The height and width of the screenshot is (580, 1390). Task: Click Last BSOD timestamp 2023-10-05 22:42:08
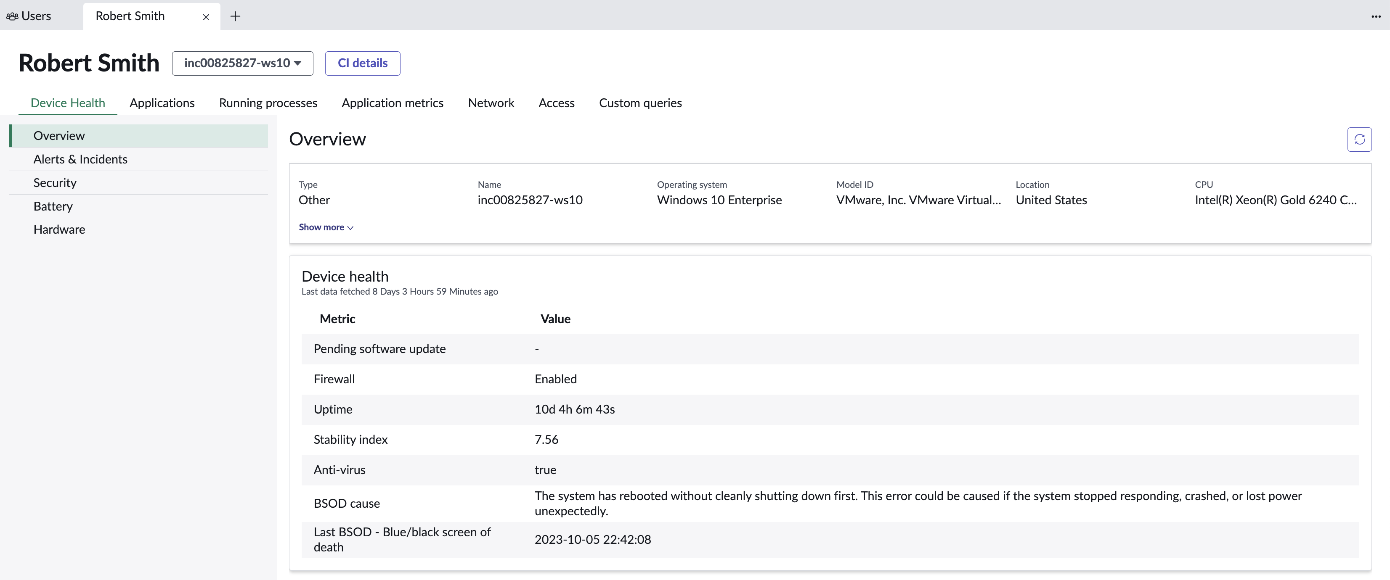[592, 540]
